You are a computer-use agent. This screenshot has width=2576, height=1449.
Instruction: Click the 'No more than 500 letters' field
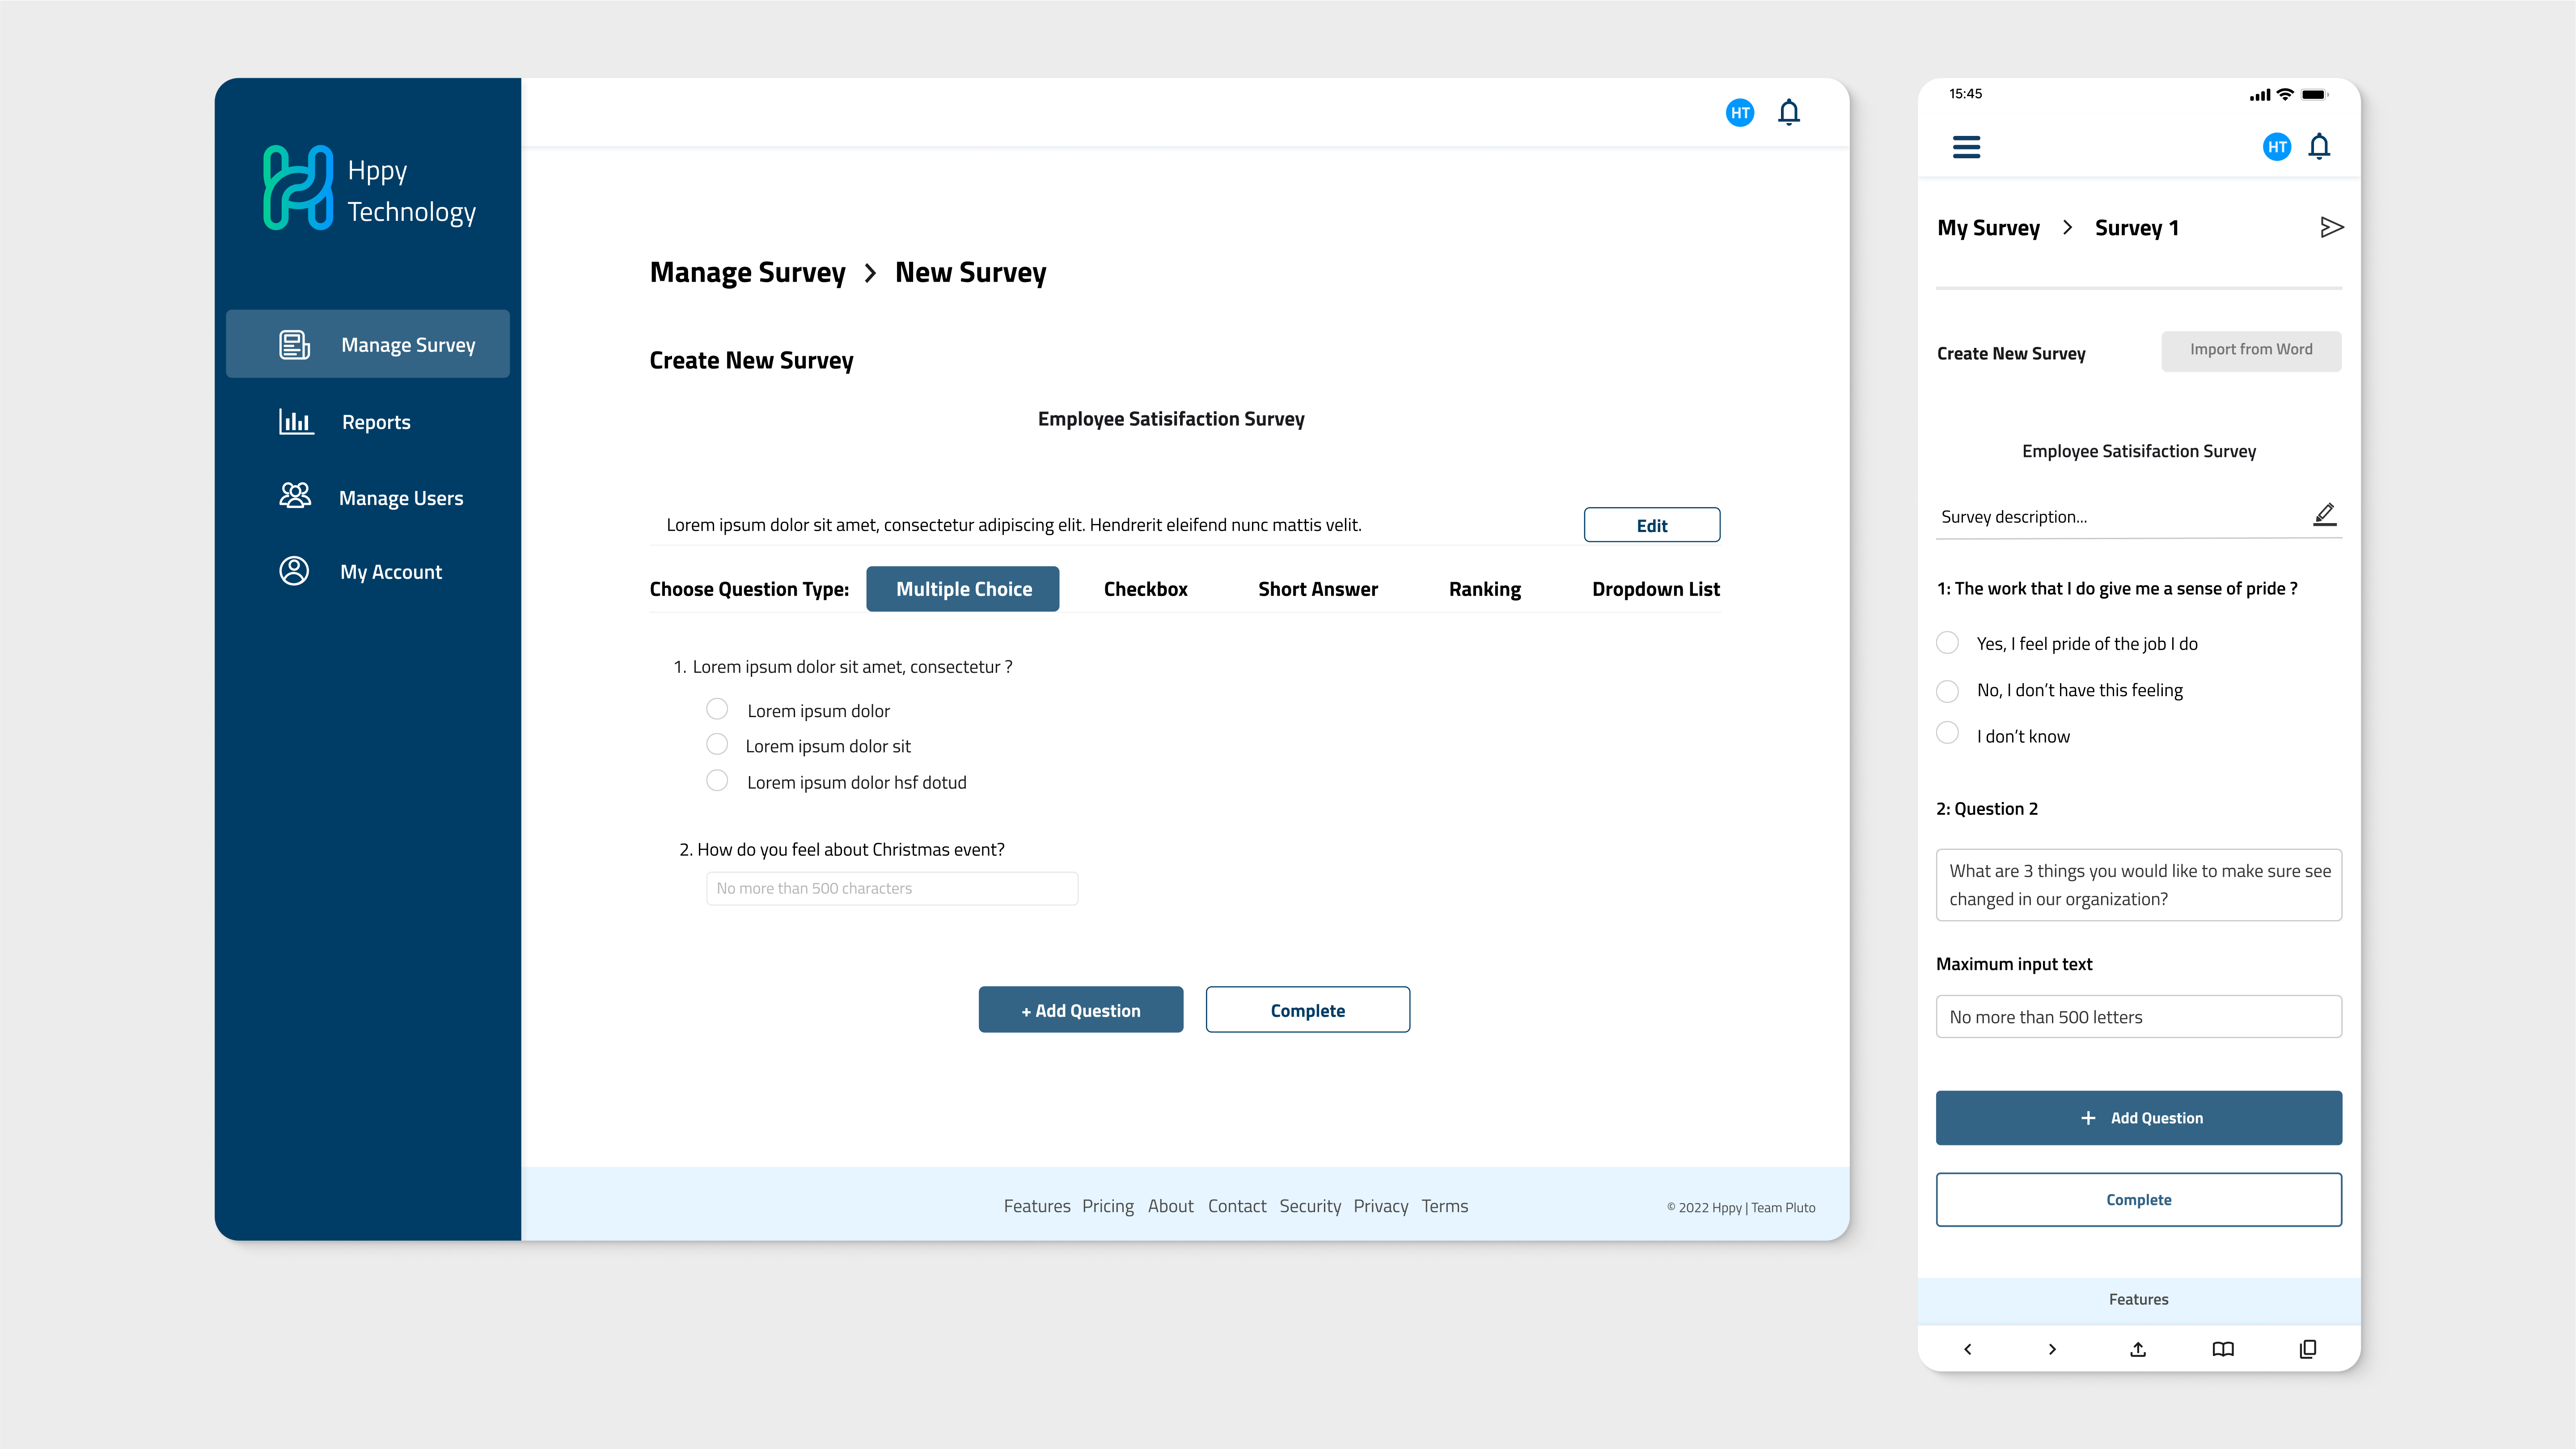click(x=2139, y=1017)
